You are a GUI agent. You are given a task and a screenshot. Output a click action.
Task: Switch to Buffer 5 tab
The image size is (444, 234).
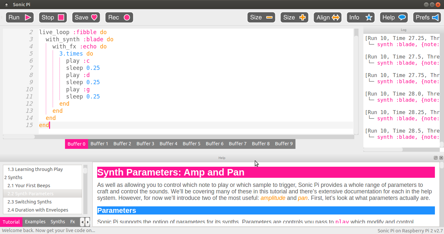(191, 144)
